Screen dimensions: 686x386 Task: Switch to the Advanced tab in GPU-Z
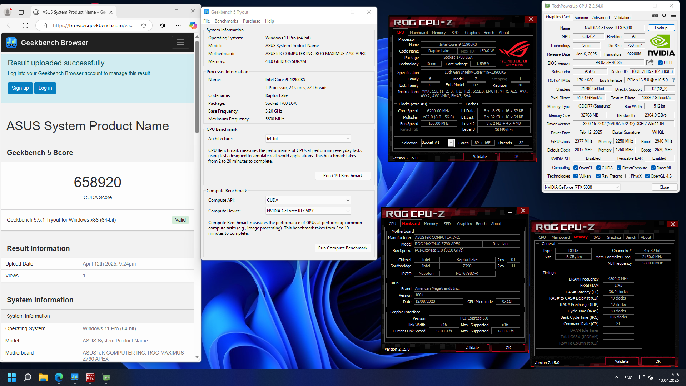pyautogui.click(x=601, y=18)
